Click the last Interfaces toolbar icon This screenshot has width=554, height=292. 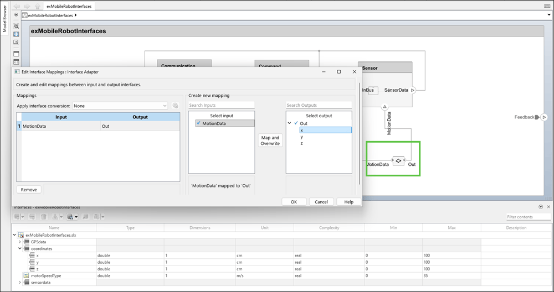(97, 217)
